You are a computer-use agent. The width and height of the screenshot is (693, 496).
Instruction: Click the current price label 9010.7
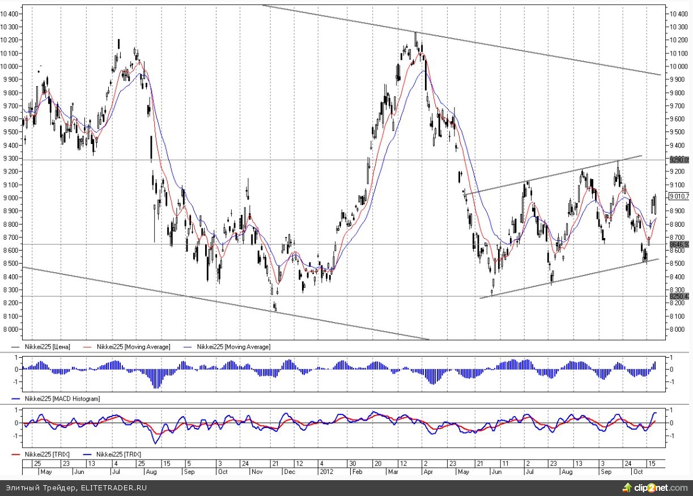[x=678, y=196]
